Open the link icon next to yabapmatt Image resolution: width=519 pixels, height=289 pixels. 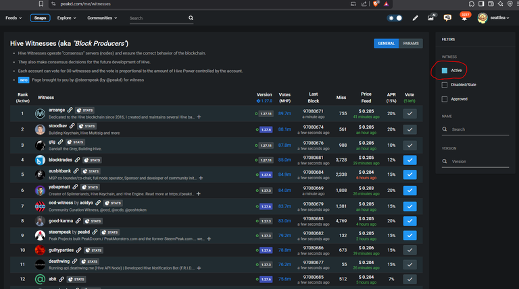(x=75, y=187)
